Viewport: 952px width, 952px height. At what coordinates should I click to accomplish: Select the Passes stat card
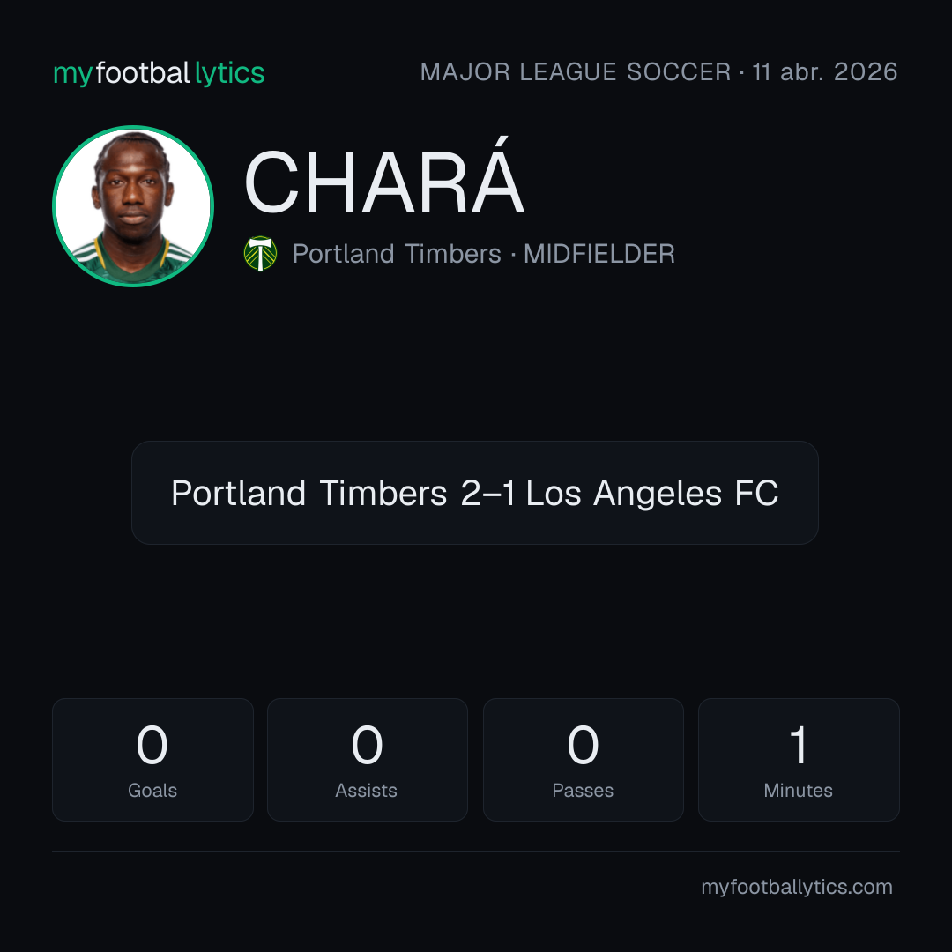point(583,760)
